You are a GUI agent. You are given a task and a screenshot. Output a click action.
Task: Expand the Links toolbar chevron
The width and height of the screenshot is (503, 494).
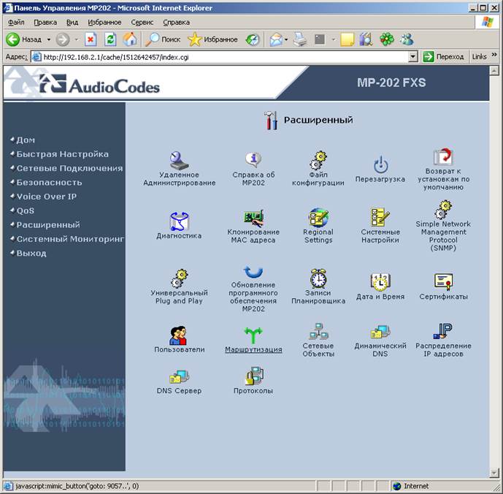point(494,56)
